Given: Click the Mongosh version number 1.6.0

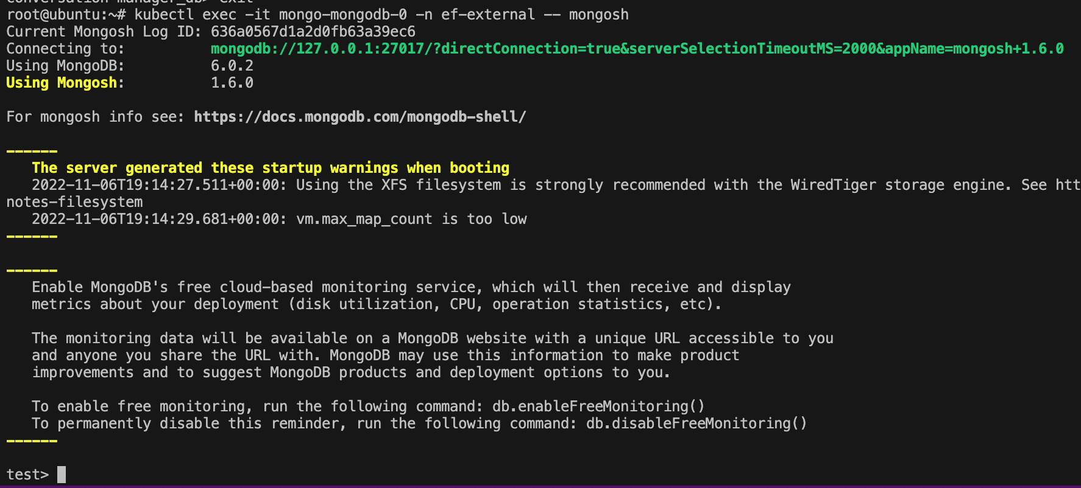Looking at the screenshot, I should click(232, 83).
